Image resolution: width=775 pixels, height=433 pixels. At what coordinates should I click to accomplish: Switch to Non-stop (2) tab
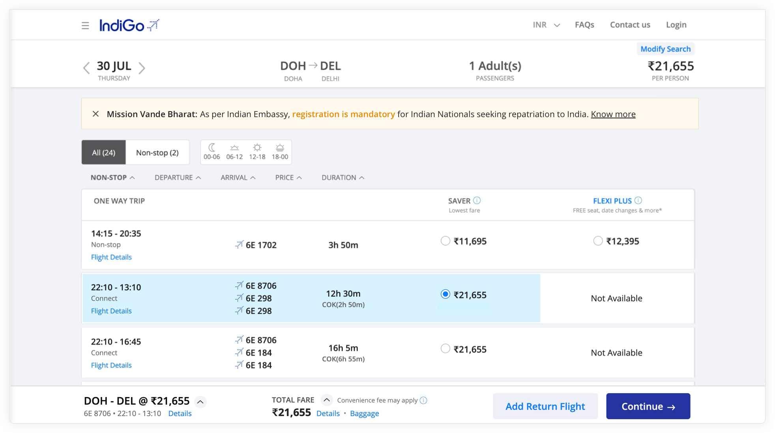pyautogui.click(x=157, y=153)
